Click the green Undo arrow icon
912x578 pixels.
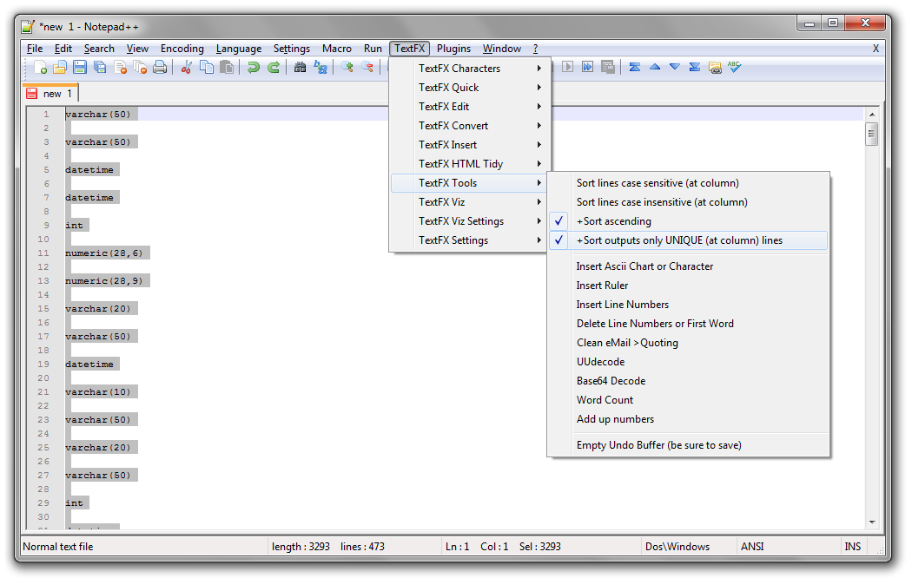pyautogui.click(x=253, y=68)
